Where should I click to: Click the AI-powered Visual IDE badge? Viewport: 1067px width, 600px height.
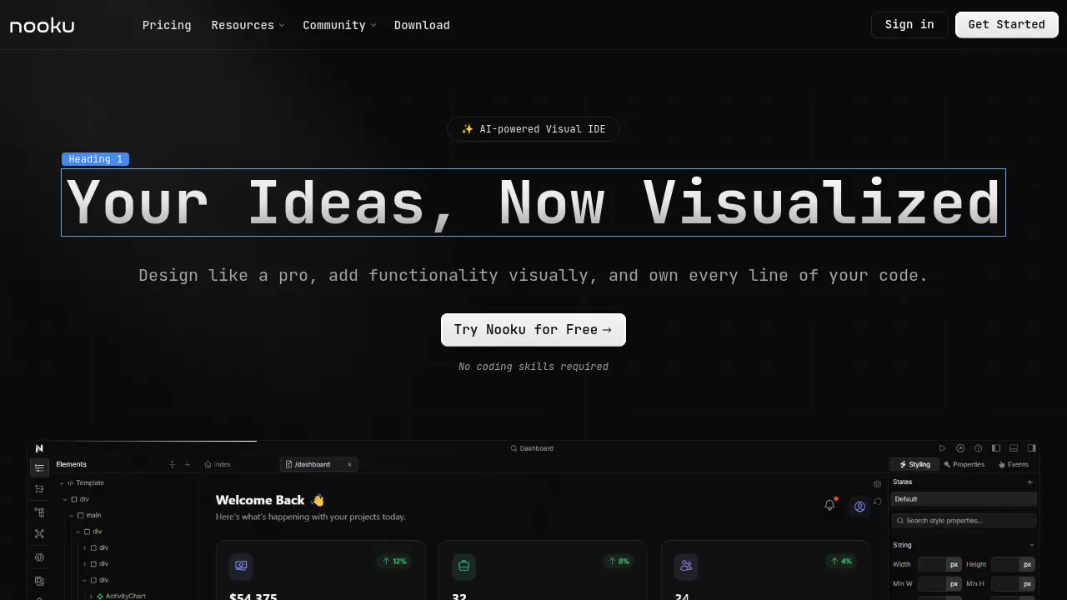coord(533,129)
